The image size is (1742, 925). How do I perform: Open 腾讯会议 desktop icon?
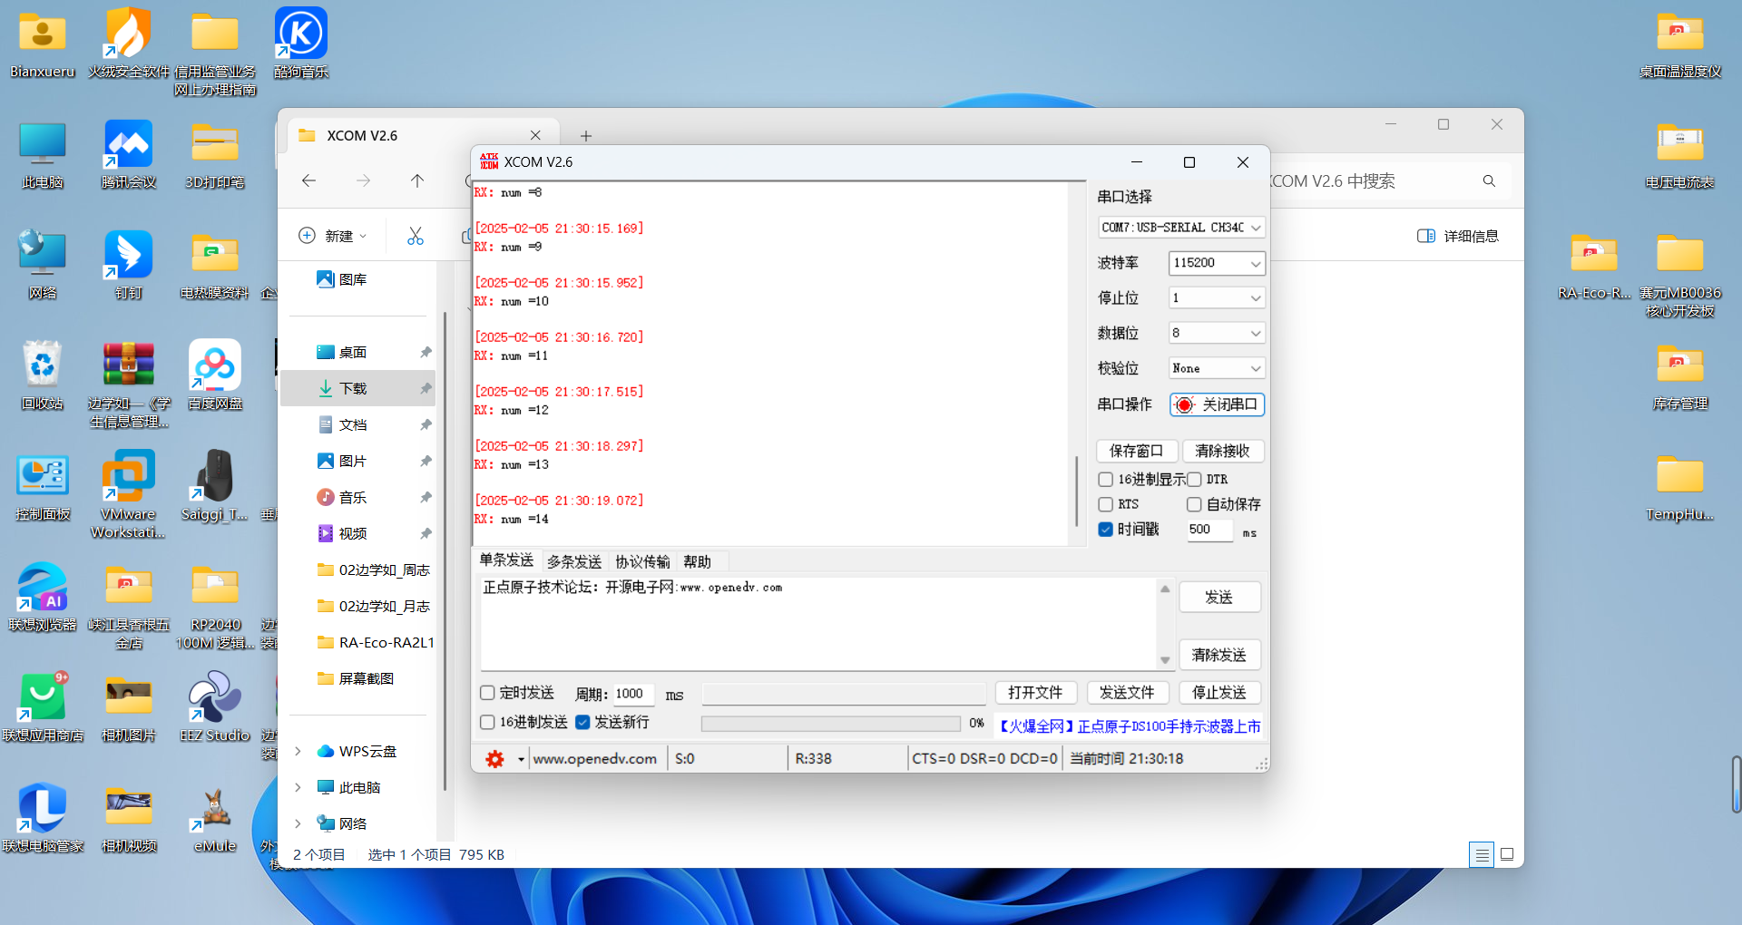coord(129,154)
